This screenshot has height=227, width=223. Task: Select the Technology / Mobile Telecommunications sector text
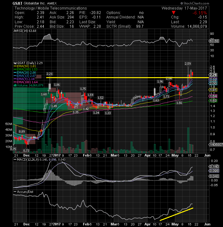pos(51,8)
